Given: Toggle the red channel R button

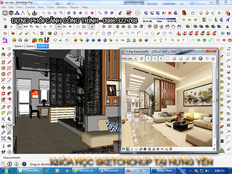Looking at the screenshot, I should (x=148, y=58).
